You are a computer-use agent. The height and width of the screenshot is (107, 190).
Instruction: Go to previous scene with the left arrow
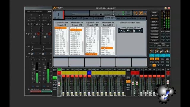151,46
